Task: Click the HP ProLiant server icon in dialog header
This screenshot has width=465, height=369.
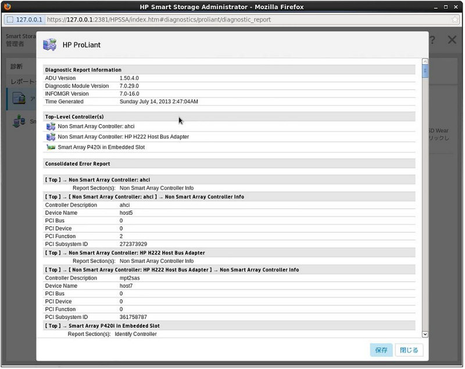Action: [x=50, y=45]
